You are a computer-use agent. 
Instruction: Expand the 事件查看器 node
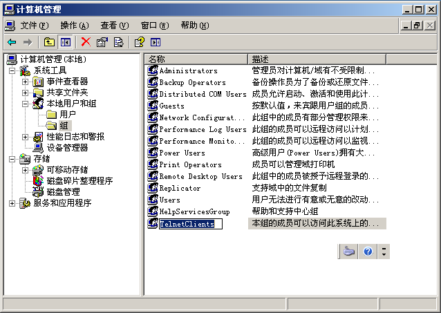click(26, 82)
